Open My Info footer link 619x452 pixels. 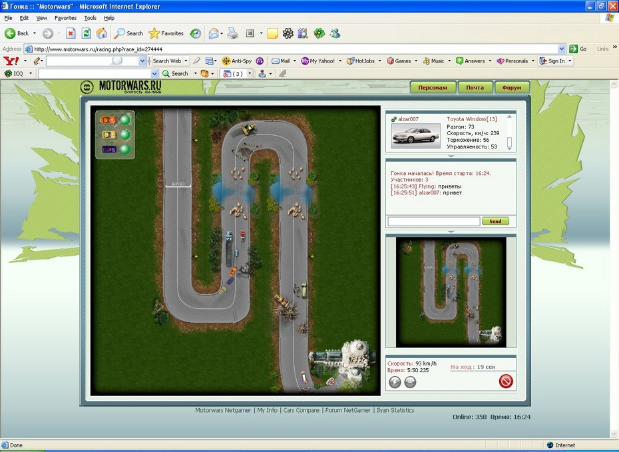[x=268, y=410]
